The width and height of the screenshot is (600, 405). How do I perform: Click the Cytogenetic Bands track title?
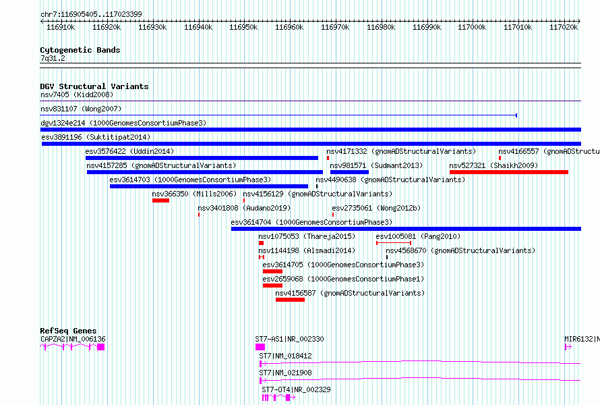80,50
